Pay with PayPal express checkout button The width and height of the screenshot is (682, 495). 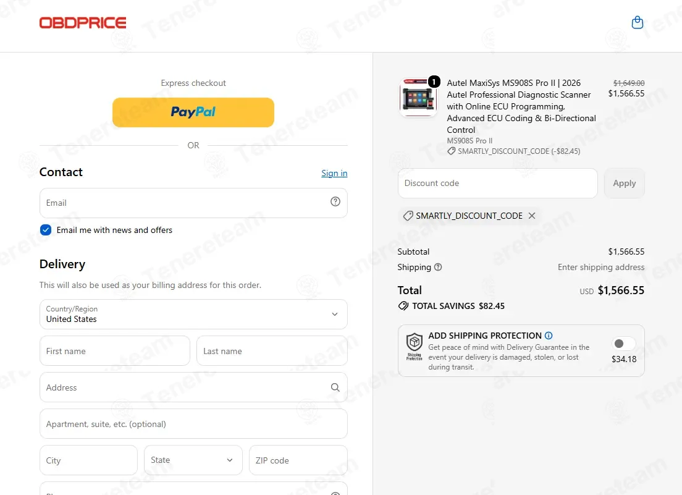[193, 112]
